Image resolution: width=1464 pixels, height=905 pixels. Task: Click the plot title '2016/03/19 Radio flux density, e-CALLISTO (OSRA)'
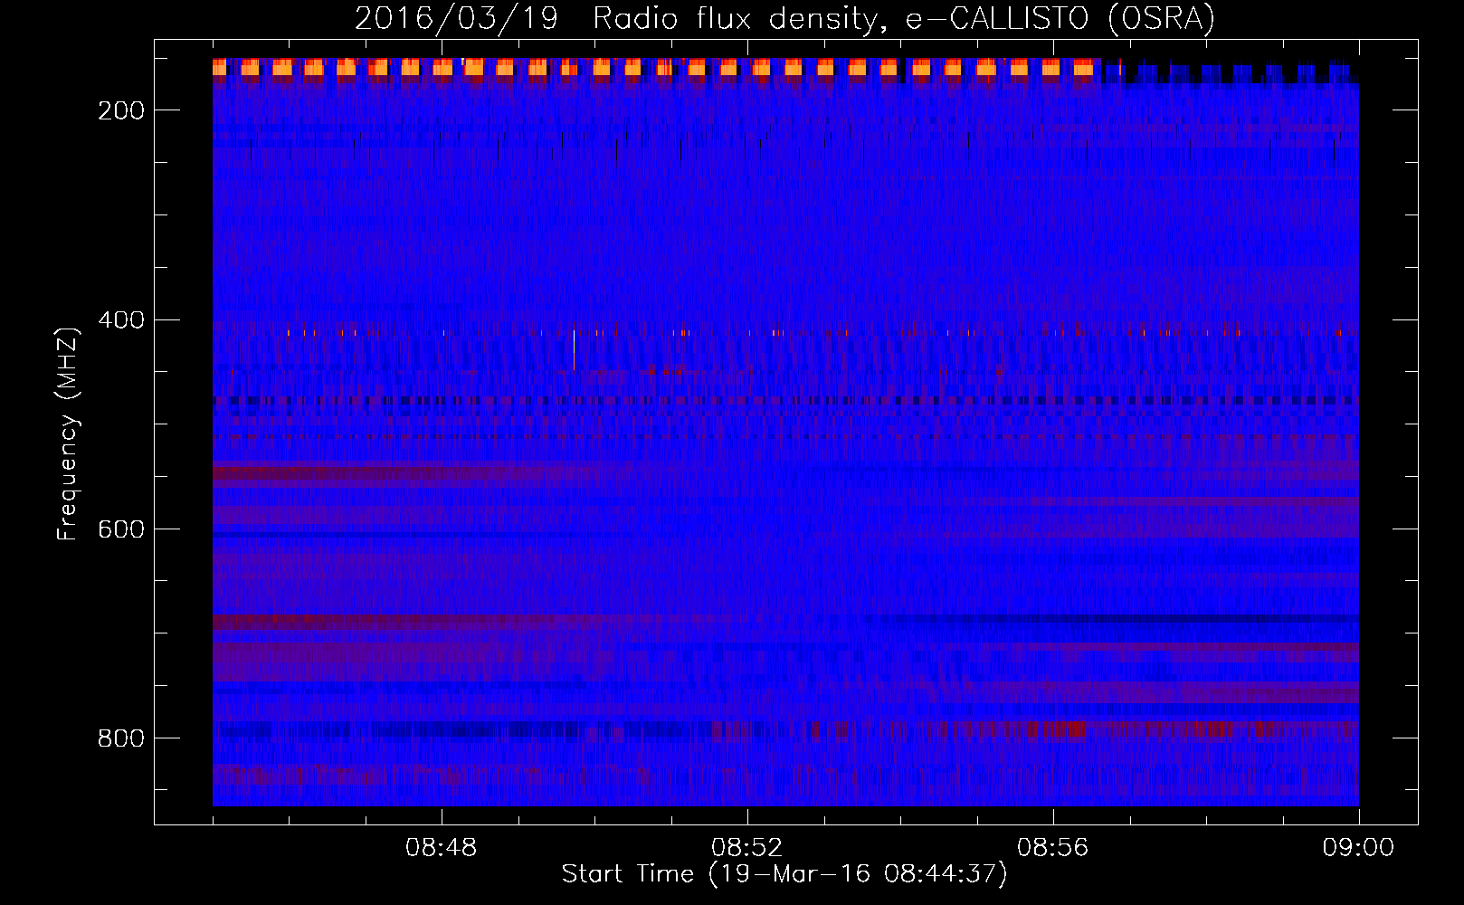(x=784, y=18)
